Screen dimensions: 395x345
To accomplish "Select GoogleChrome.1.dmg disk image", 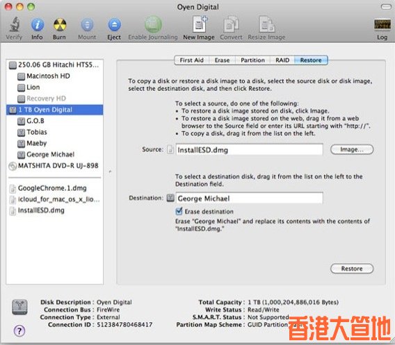I will pos(54,188).
